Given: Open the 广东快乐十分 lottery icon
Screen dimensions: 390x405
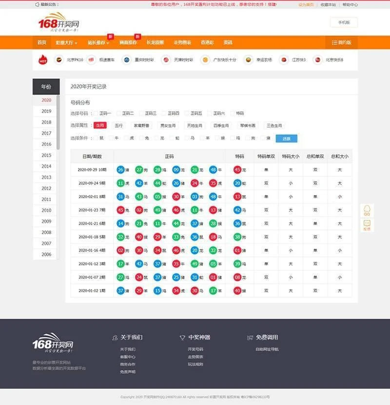Looking at the screenshot, I should [205, 60].
